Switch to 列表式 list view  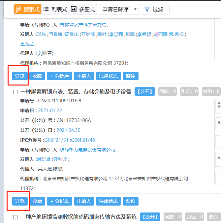point(55,9)
